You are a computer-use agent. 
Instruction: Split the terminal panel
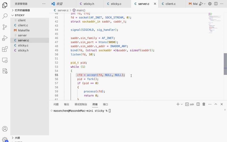point(198,104)
